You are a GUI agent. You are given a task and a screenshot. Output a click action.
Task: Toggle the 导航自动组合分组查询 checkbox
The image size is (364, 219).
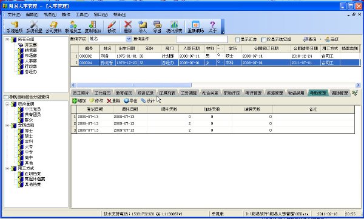point(6,97)
